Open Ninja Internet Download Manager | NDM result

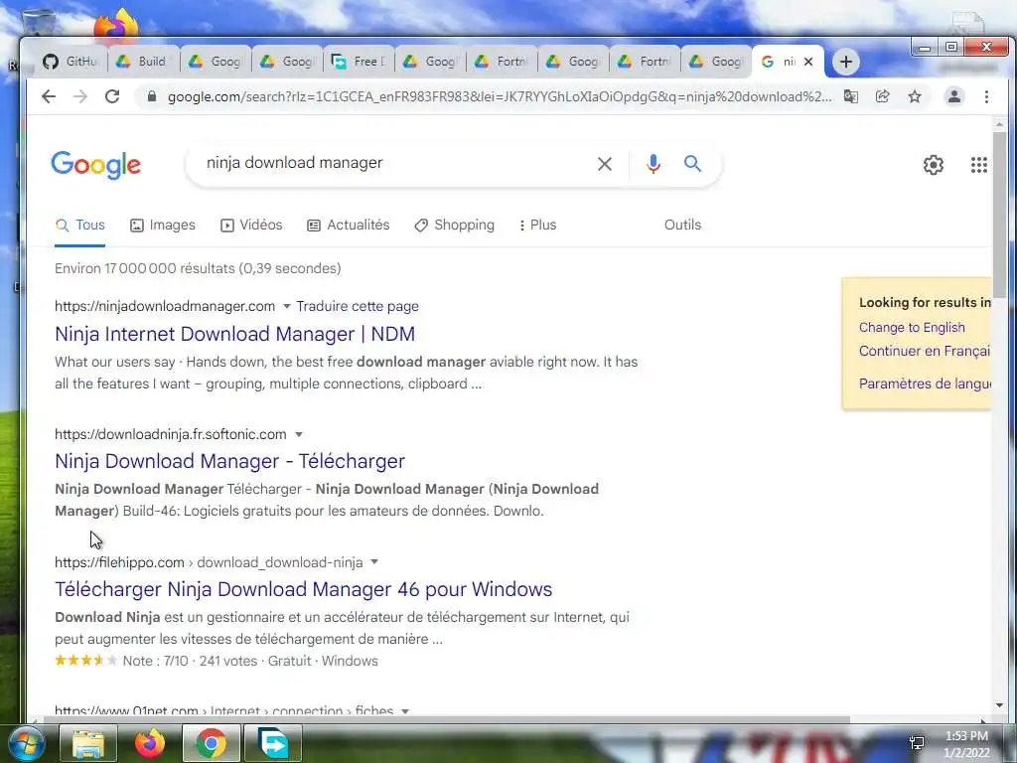coord(234,334)
